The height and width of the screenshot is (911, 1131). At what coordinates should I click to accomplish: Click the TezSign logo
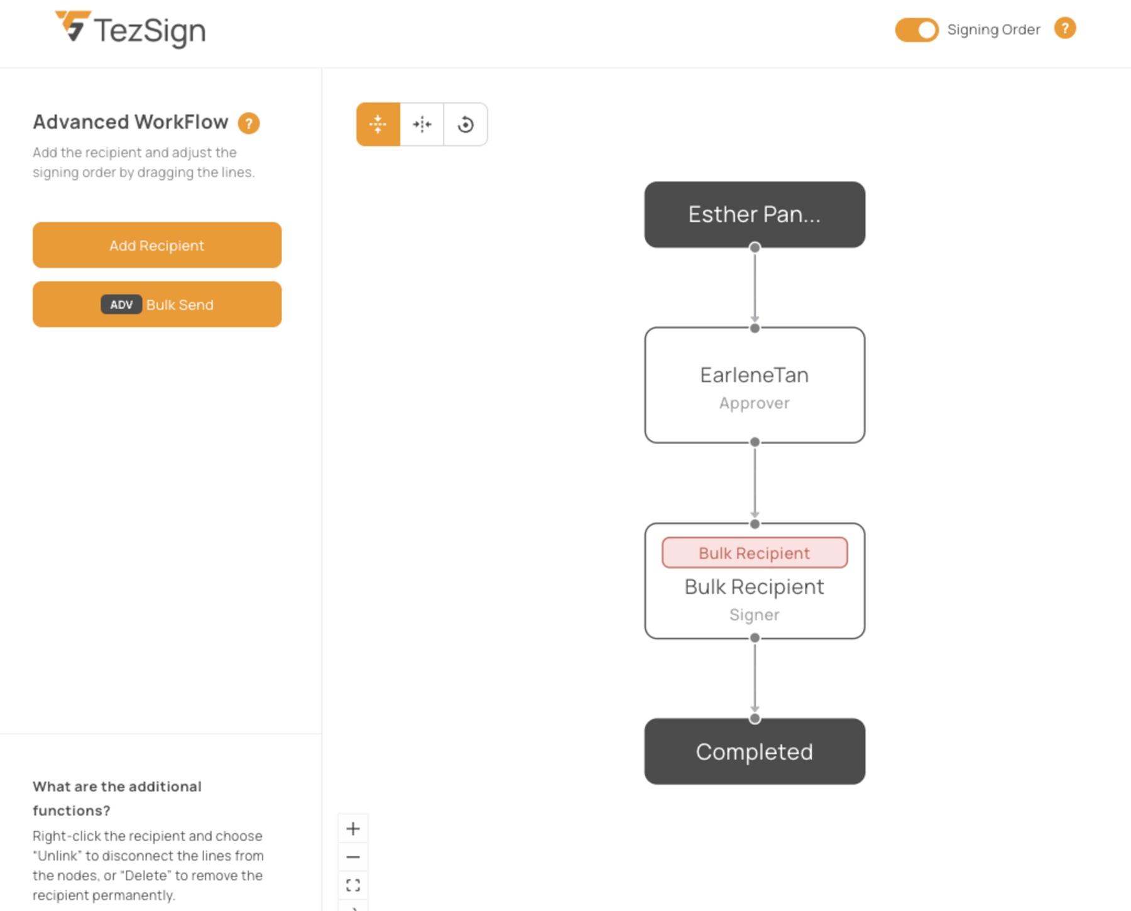(130, 28)
